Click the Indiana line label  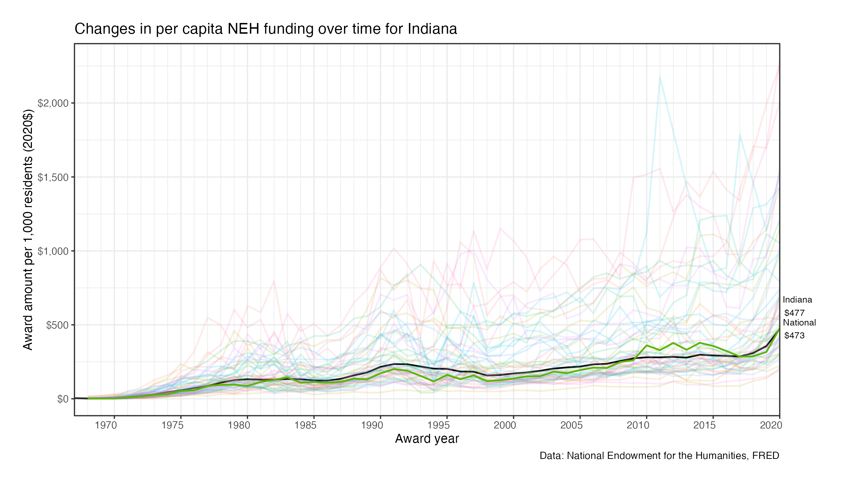click(797, 300)
